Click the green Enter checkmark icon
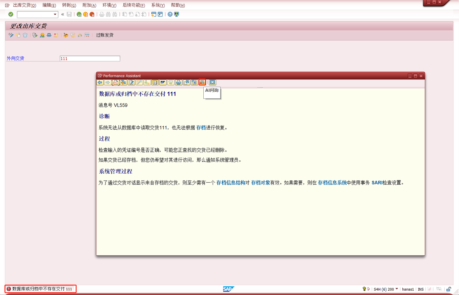Screen dimensions: 459x295 11,14
